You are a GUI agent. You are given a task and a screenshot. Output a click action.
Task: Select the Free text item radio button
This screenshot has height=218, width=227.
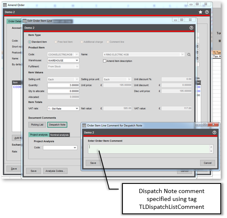(x=55, y=42)
